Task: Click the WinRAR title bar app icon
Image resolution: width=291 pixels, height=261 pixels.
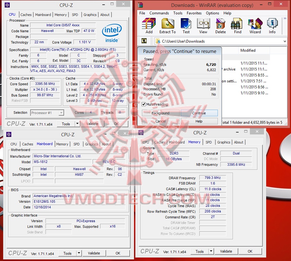Action: click(x=140, y=5)
